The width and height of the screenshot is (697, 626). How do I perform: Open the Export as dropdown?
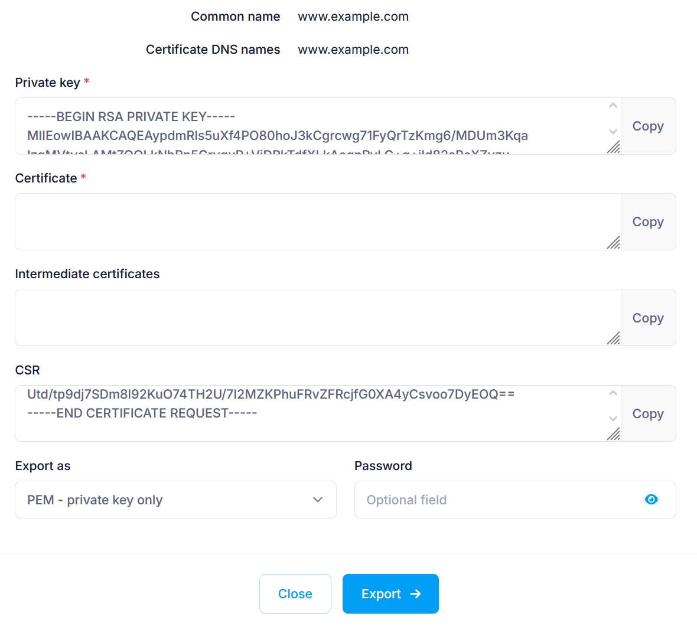[175, 500]
